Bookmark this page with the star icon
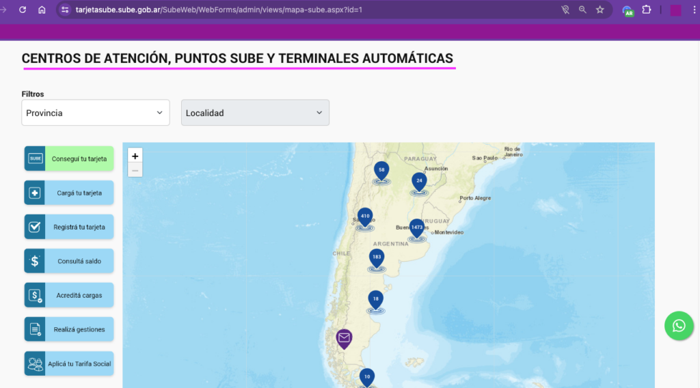Screen dimensions: 700x388 pyautogui.click(x=600, y=10)
